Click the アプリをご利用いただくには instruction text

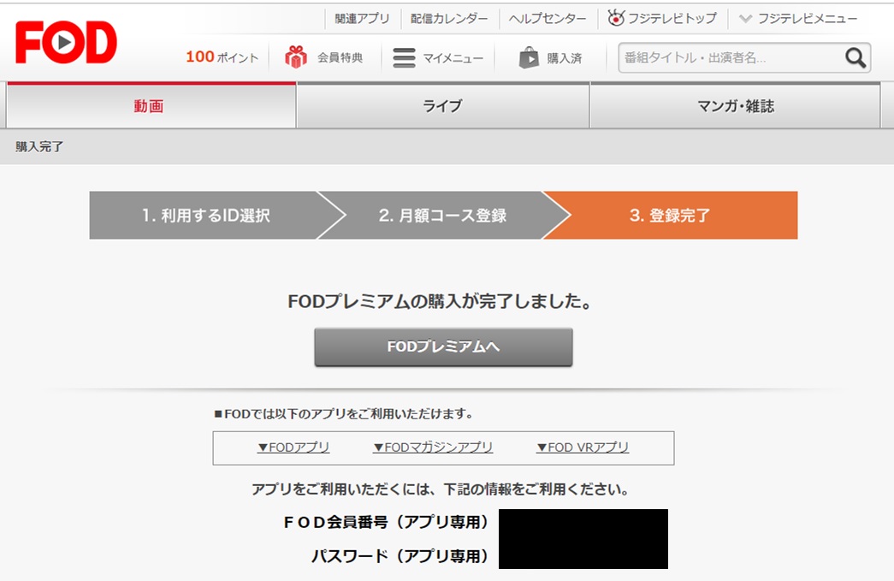tap(441, 489)
